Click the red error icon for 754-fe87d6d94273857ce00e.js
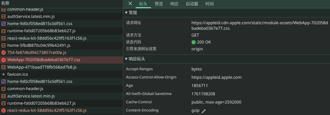Screen dimensions: 330x115 [4, 53]
